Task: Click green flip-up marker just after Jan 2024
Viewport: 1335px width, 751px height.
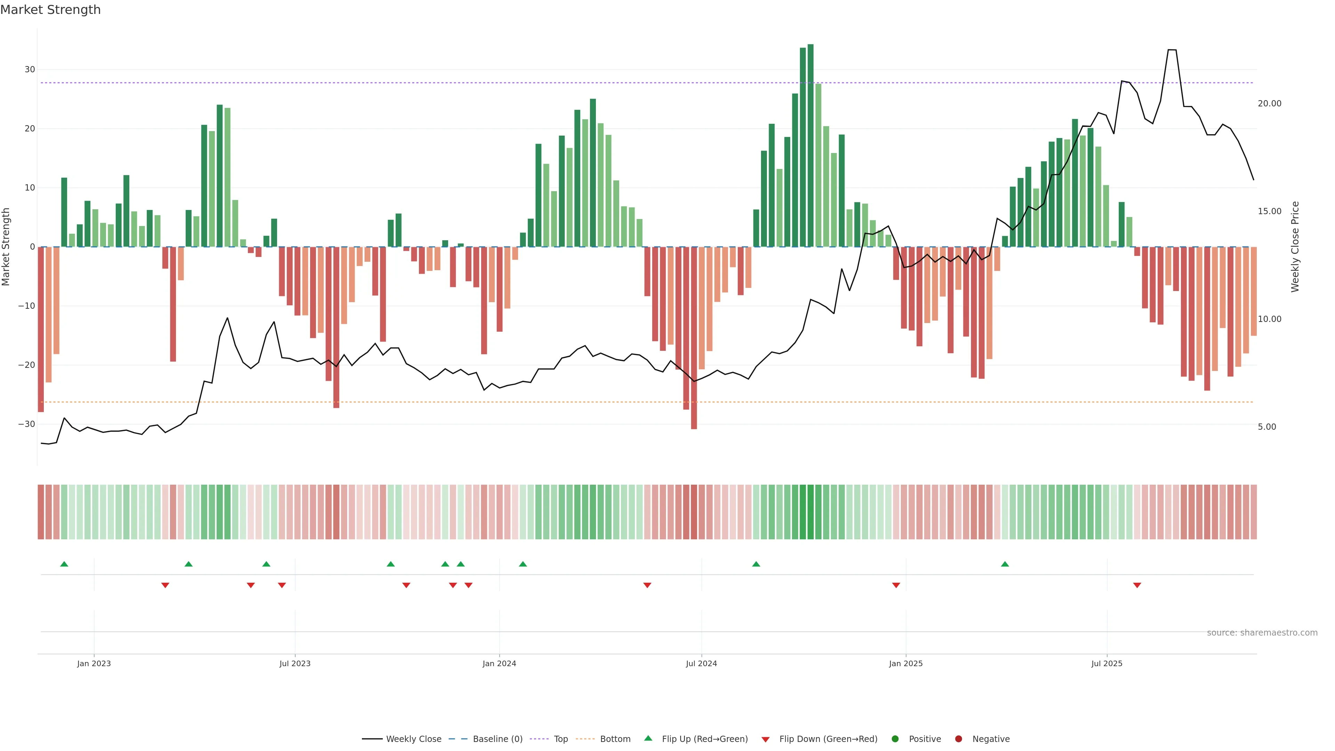Action: point(523,564)
